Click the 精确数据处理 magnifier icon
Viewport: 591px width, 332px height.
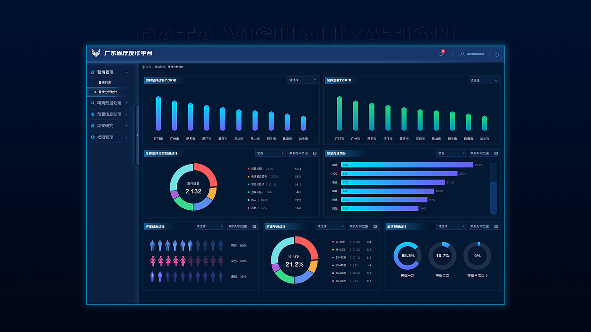click(93, 103)
